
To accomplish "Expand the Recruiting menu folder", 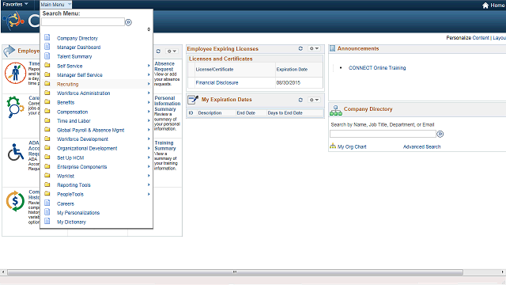I will 96,84.
